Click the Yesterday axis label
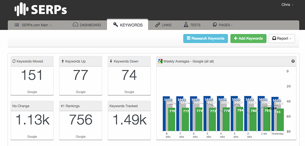This screenshot has width=305, height=146. (278, 134)
